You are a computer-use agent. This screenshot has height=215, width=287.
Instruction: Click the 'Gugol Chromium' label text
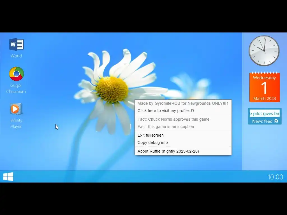16,88
